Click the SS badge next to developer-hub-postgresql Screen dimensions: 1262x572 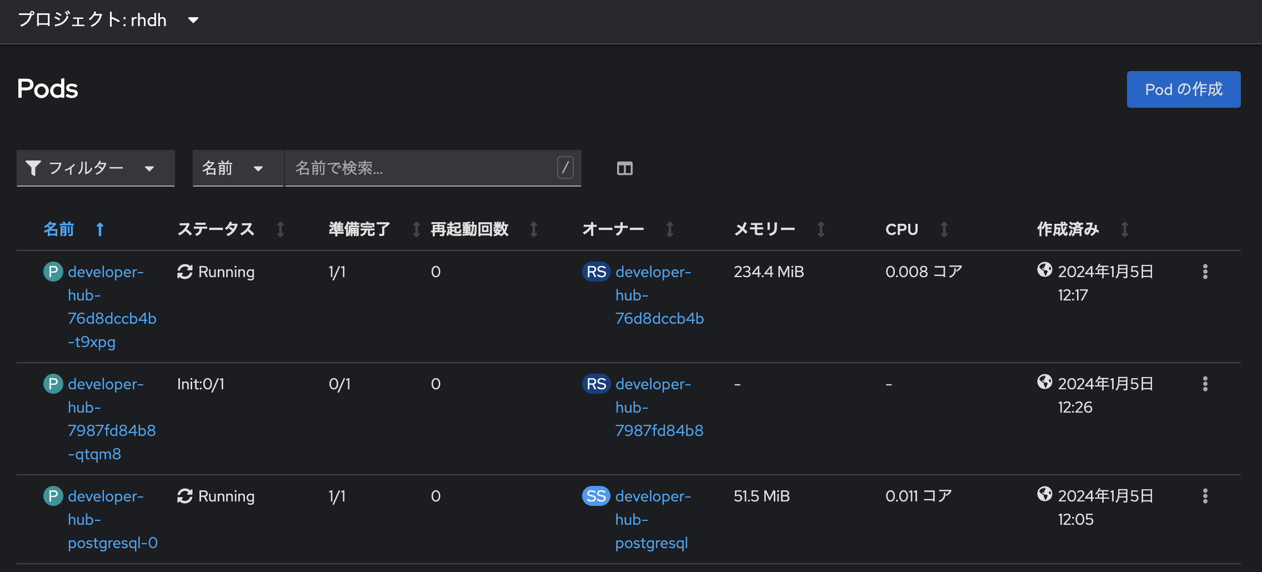pyautogui.click(x=595, y=496)
